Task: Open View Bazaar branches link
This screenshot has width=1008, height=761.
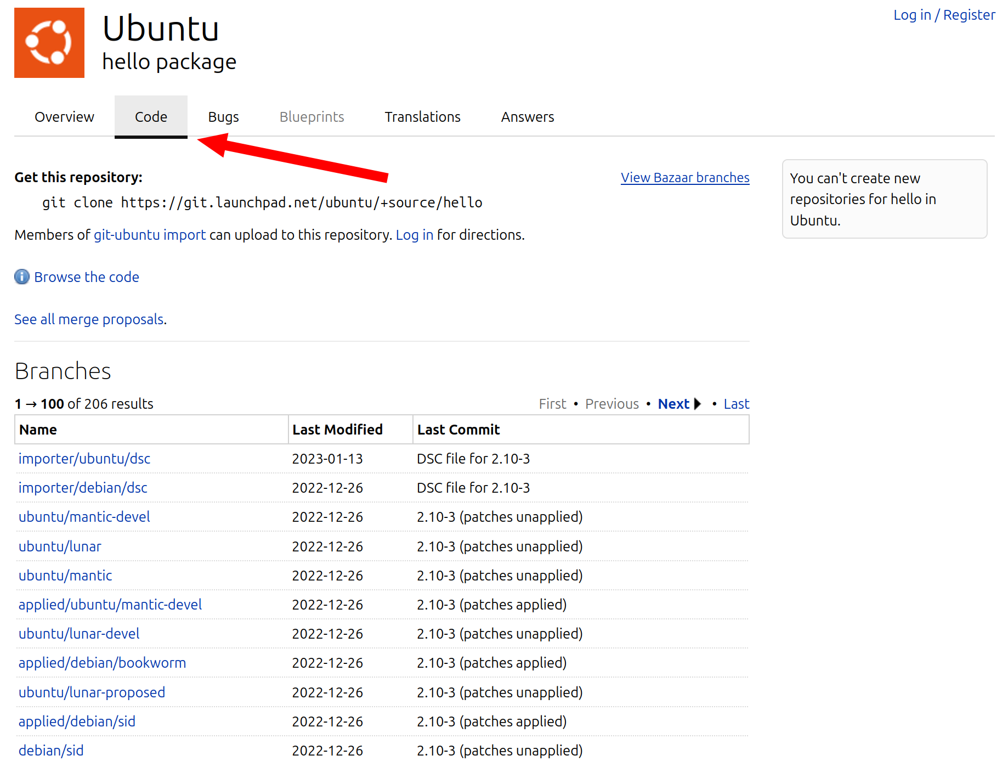Action: coord(685,177)
